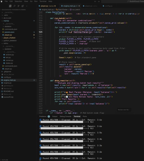Screen dimensions: 144x161
Task: Open the additional views chevron in sidebar
Action: [x=27, y=6]
